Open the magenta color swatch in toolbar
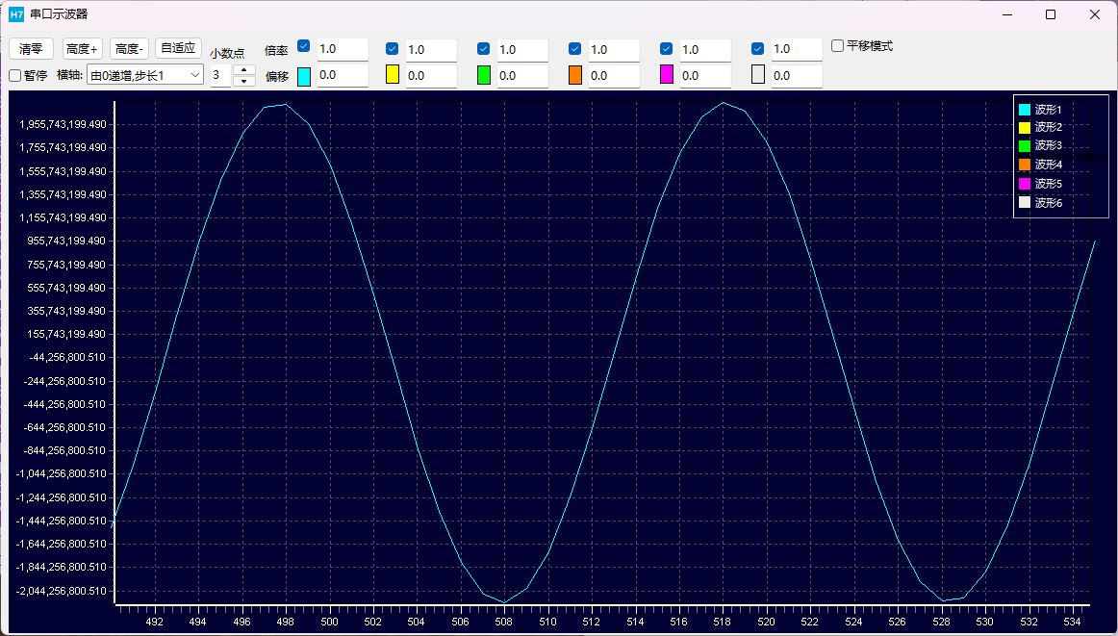1118x636 pixels. (667, 75)
